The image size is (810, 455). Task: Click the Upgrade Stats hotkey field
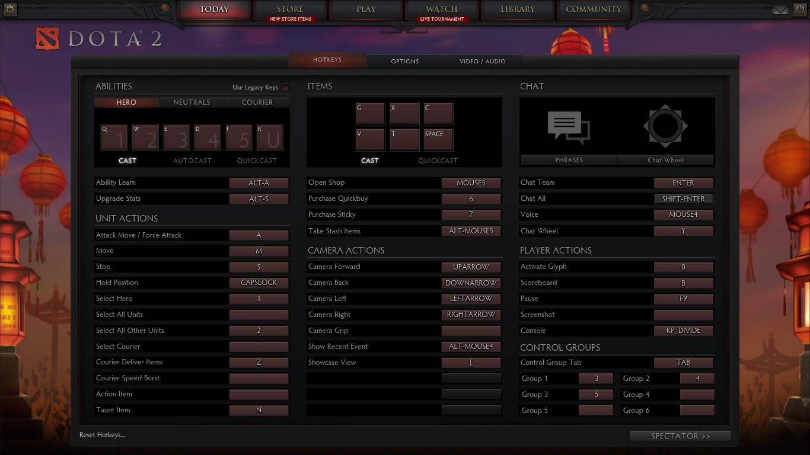tap(259, 199)
